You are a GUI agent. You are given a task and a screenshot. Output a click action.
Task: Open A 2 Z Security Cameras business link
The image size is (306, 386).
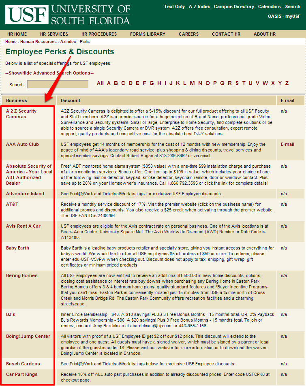point(21,114)
